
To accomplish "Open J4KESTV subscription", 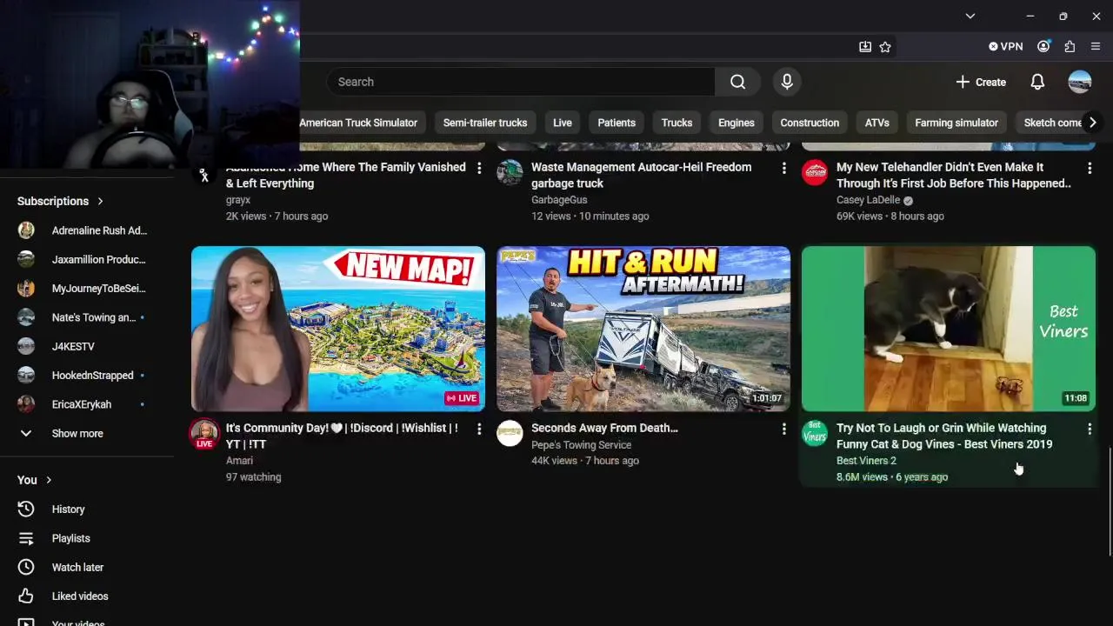I will point(87,346).
